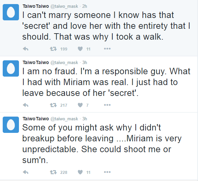Retweet the 'took a walk' tweet
This screenshot has width=198, height=181.
pyautogui.click(x=53, y=49)
